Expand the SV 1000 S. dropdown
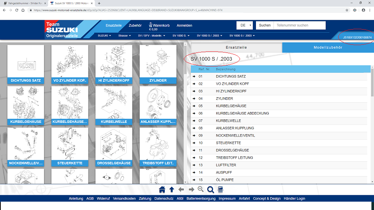 coord(181,35)
